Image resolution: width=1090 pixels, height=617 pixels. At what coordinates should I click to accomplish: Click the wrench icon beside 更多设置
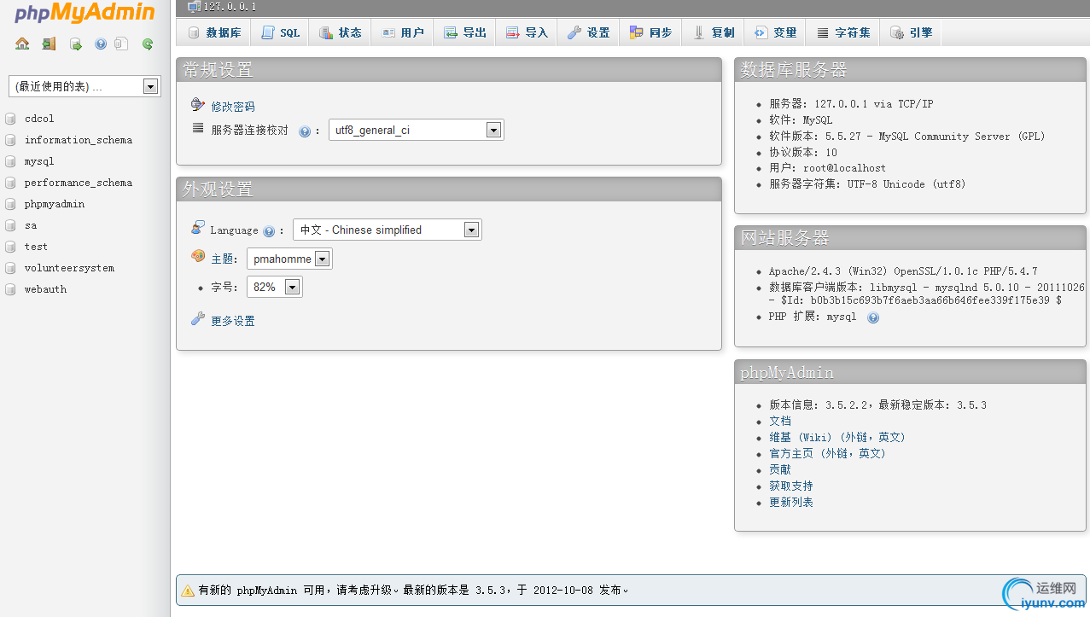point(198,319)
